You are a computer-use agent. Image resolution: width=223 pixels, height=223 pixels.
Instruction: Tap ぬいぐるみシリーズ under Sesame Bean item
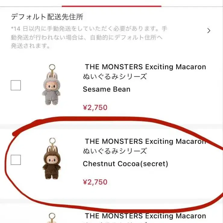115,77
